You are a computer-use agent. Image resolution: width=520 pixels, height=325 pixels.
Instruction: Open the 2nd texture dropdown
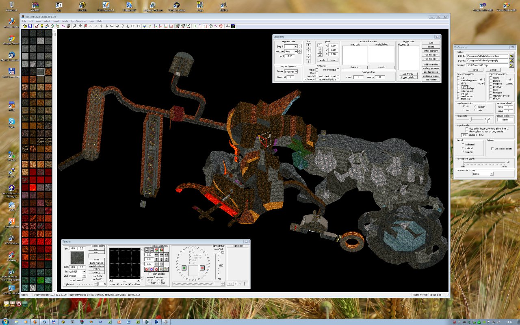(84, 276)
